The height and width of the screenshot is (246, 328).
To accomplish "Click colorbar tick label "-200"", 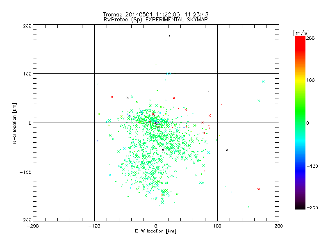I will [x=312, y=207].
